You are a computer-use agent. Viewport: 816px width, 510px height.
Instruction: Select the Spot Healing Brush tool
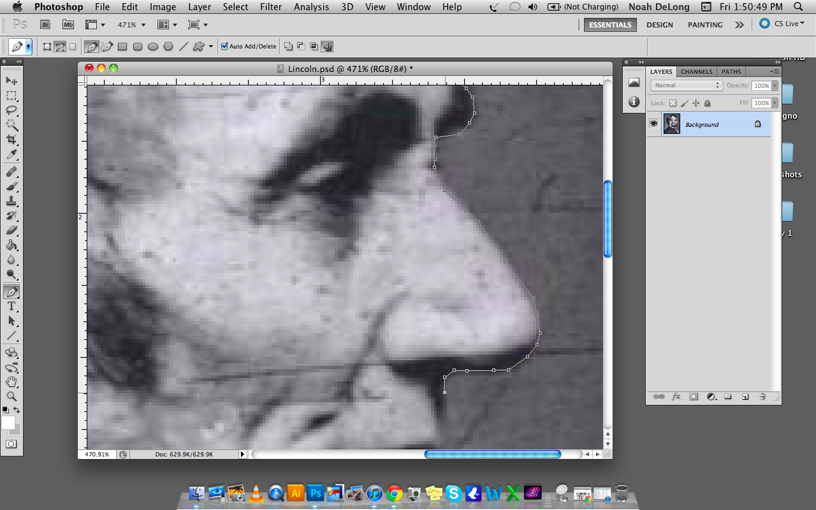[x=11, y=172]
